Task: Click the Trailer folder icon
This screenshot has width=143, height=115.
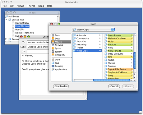Action: pyautogui.click(x=74, y=48)
